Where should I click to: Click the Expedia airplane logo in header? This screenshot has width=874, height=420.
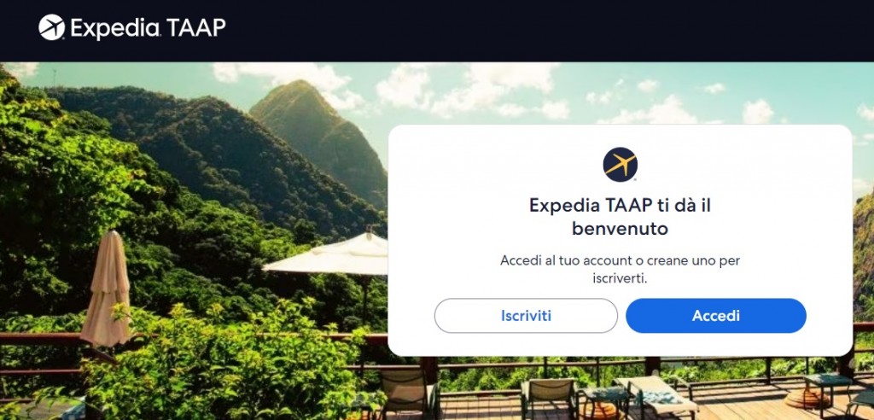coord(51,27)
